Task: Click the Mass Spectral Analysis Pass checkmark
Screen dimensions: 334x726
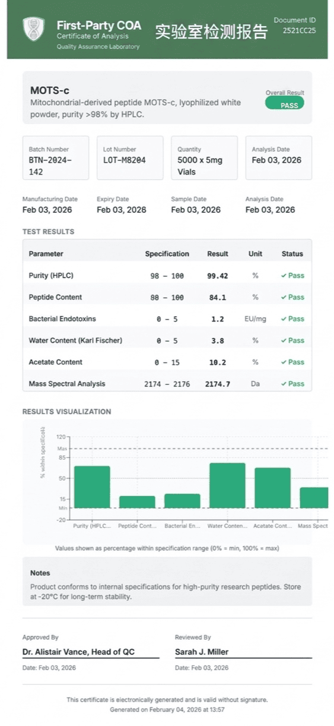Action: [284, 384]
